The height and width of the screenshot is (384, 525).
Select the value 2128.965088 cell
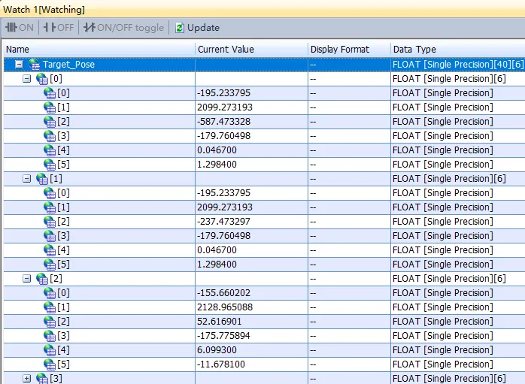pyautogui.click(x=250, y=307)
